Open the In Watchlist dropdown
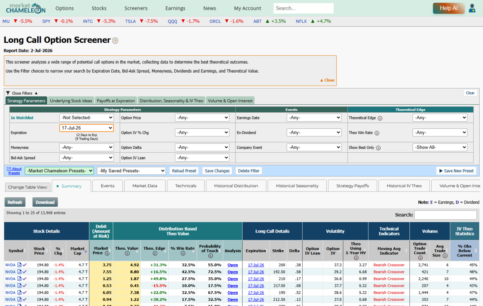The height and width of the screenshot is (306, 483). [x=86, y=117]
